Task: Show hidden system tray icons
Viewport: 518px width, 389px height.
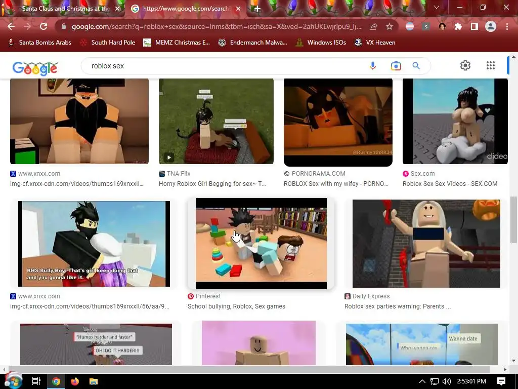Action: 422,381
